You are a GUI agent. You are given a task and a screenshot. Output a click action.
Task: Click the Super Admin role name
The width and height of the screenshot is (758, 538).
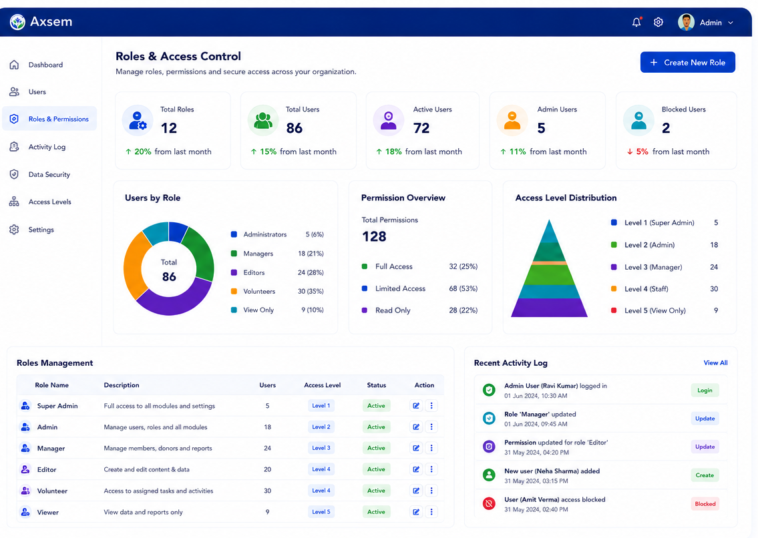pyautogui.click(x=57, y=406)
